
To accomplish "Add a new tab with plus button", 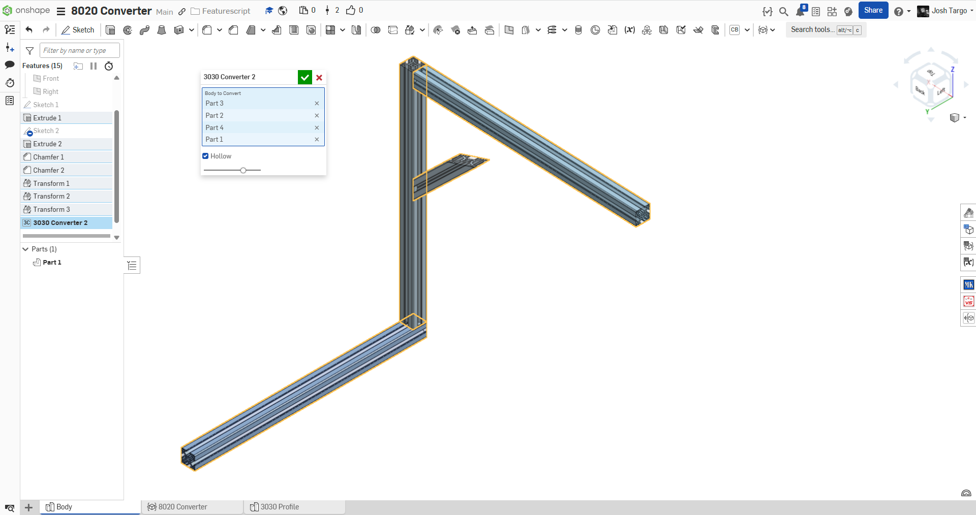I will [29, 507].
